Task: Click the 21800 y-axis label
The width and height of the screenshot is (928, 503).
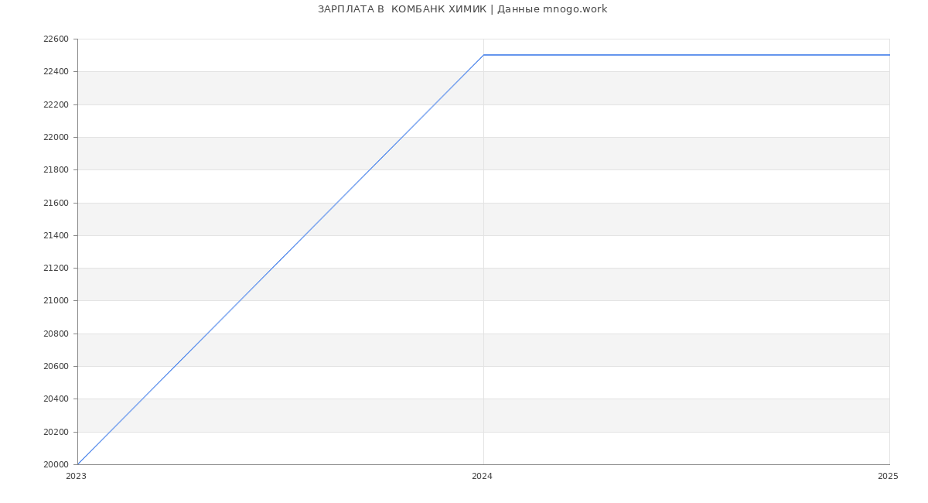Action: click(56, 170)
